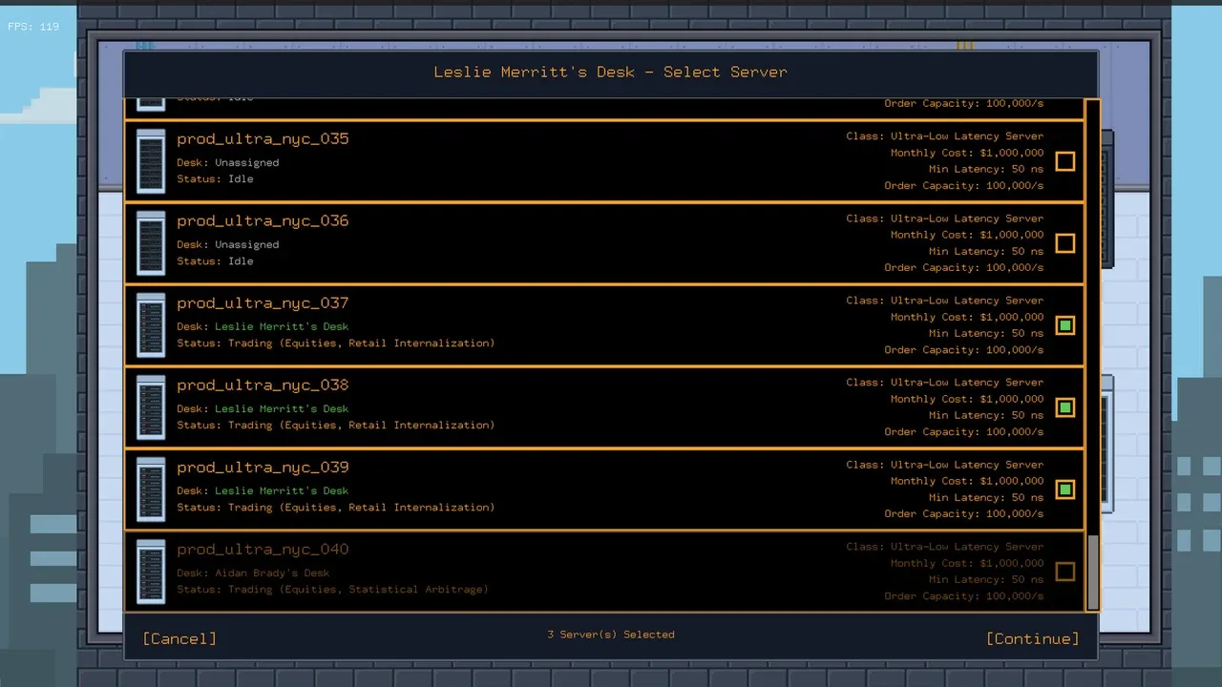This screenshot has width=1222, height=687.
Task: Click the server rack icon for prod_ultra_nyc_039
Action: 151,489
